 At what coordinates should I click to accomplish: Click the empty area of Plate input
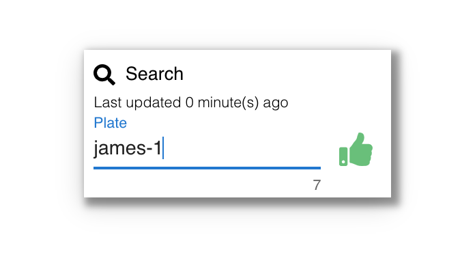tap(242, 148)
